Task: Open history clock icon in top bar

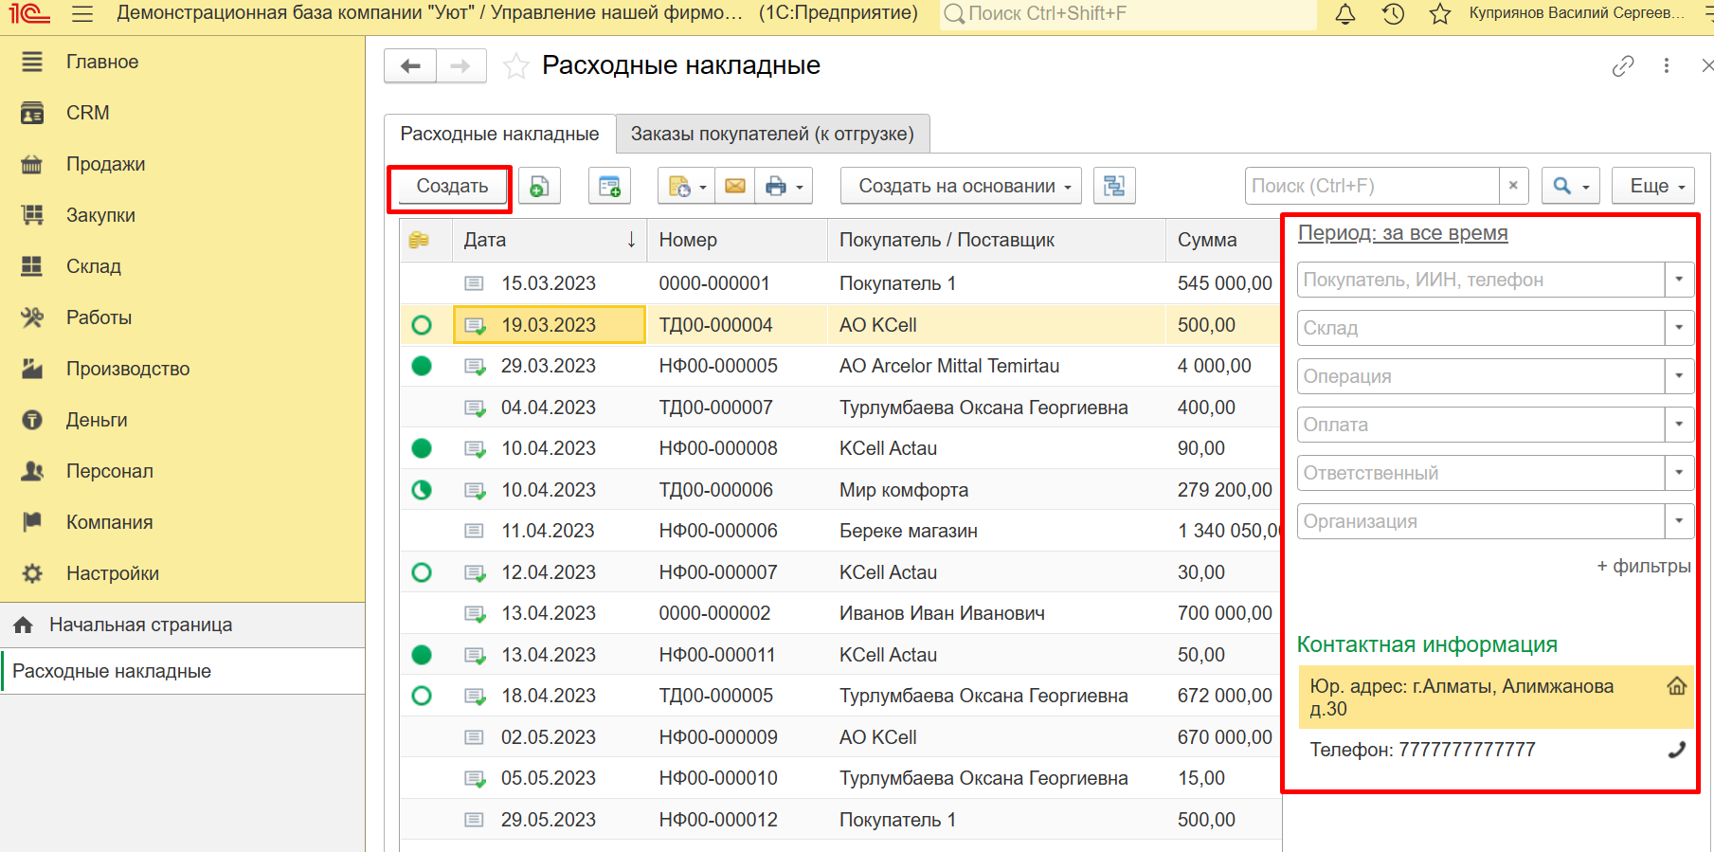Action: [1393, 14]
